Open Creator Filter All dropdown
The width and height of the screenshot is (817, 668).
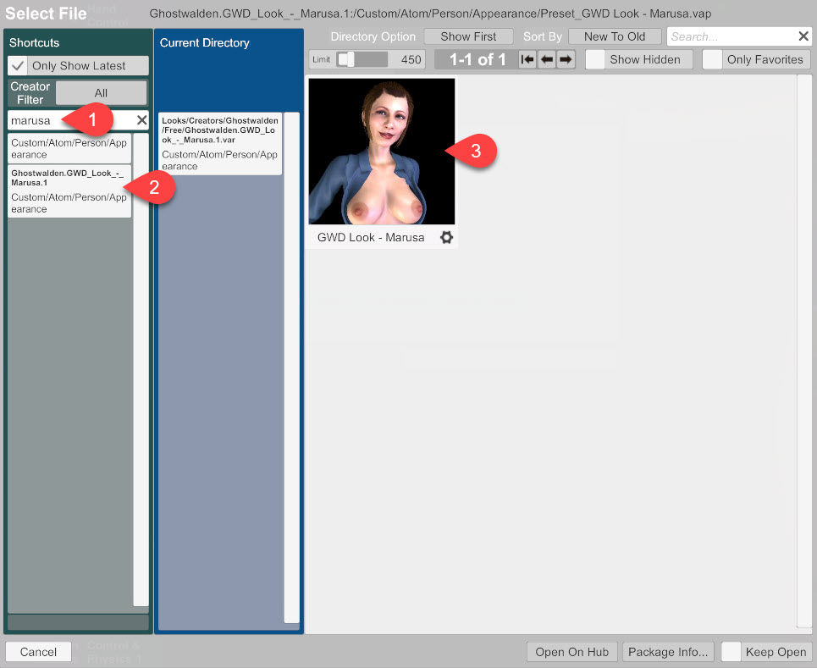click(101, 93)
